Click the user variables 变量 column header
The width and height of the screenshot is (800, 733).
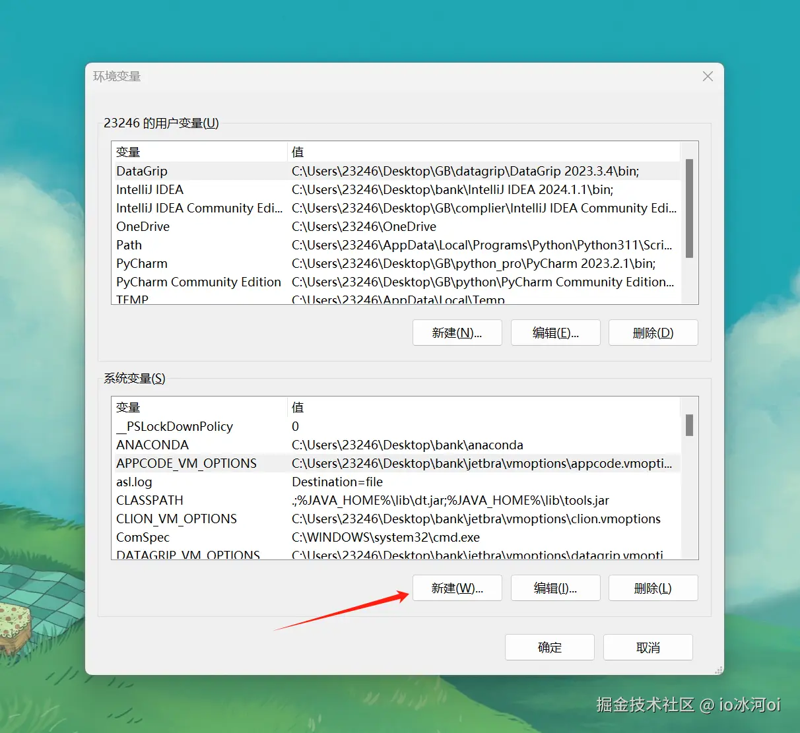click(200, 152)
